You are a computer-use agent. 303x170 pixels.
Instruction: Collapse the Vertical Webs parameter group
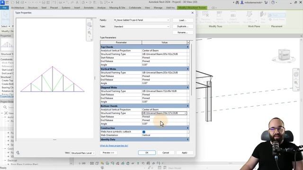(187, 69)
